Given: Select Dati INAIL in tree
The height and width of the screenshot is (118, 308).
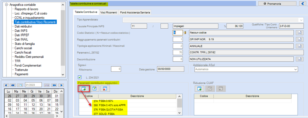Looking at the screenshot, I should click(x=21, y=39).
